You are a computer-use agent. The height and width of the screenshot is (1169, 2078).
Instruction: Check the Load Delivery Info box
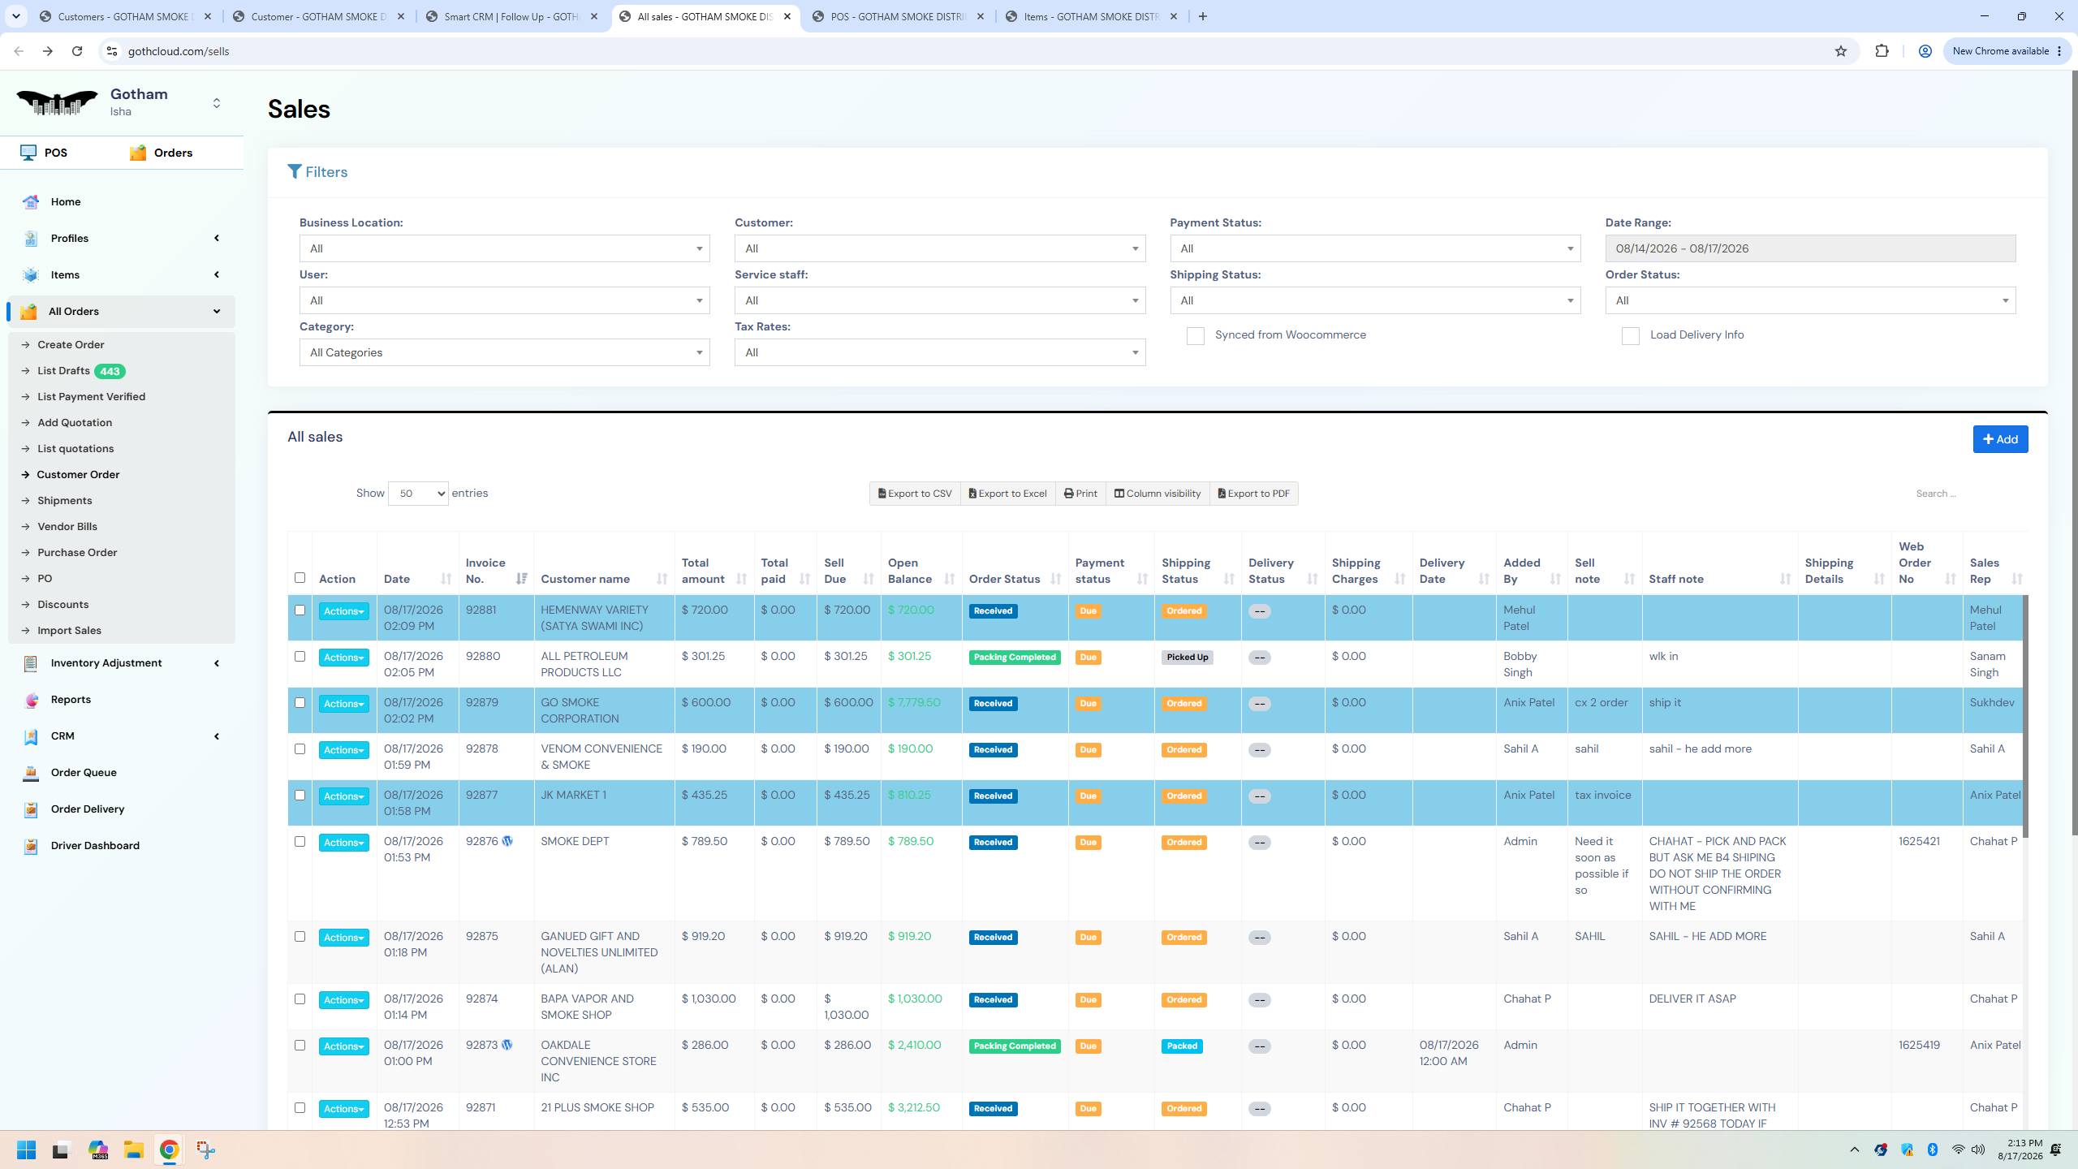(x=1630, y=336)
